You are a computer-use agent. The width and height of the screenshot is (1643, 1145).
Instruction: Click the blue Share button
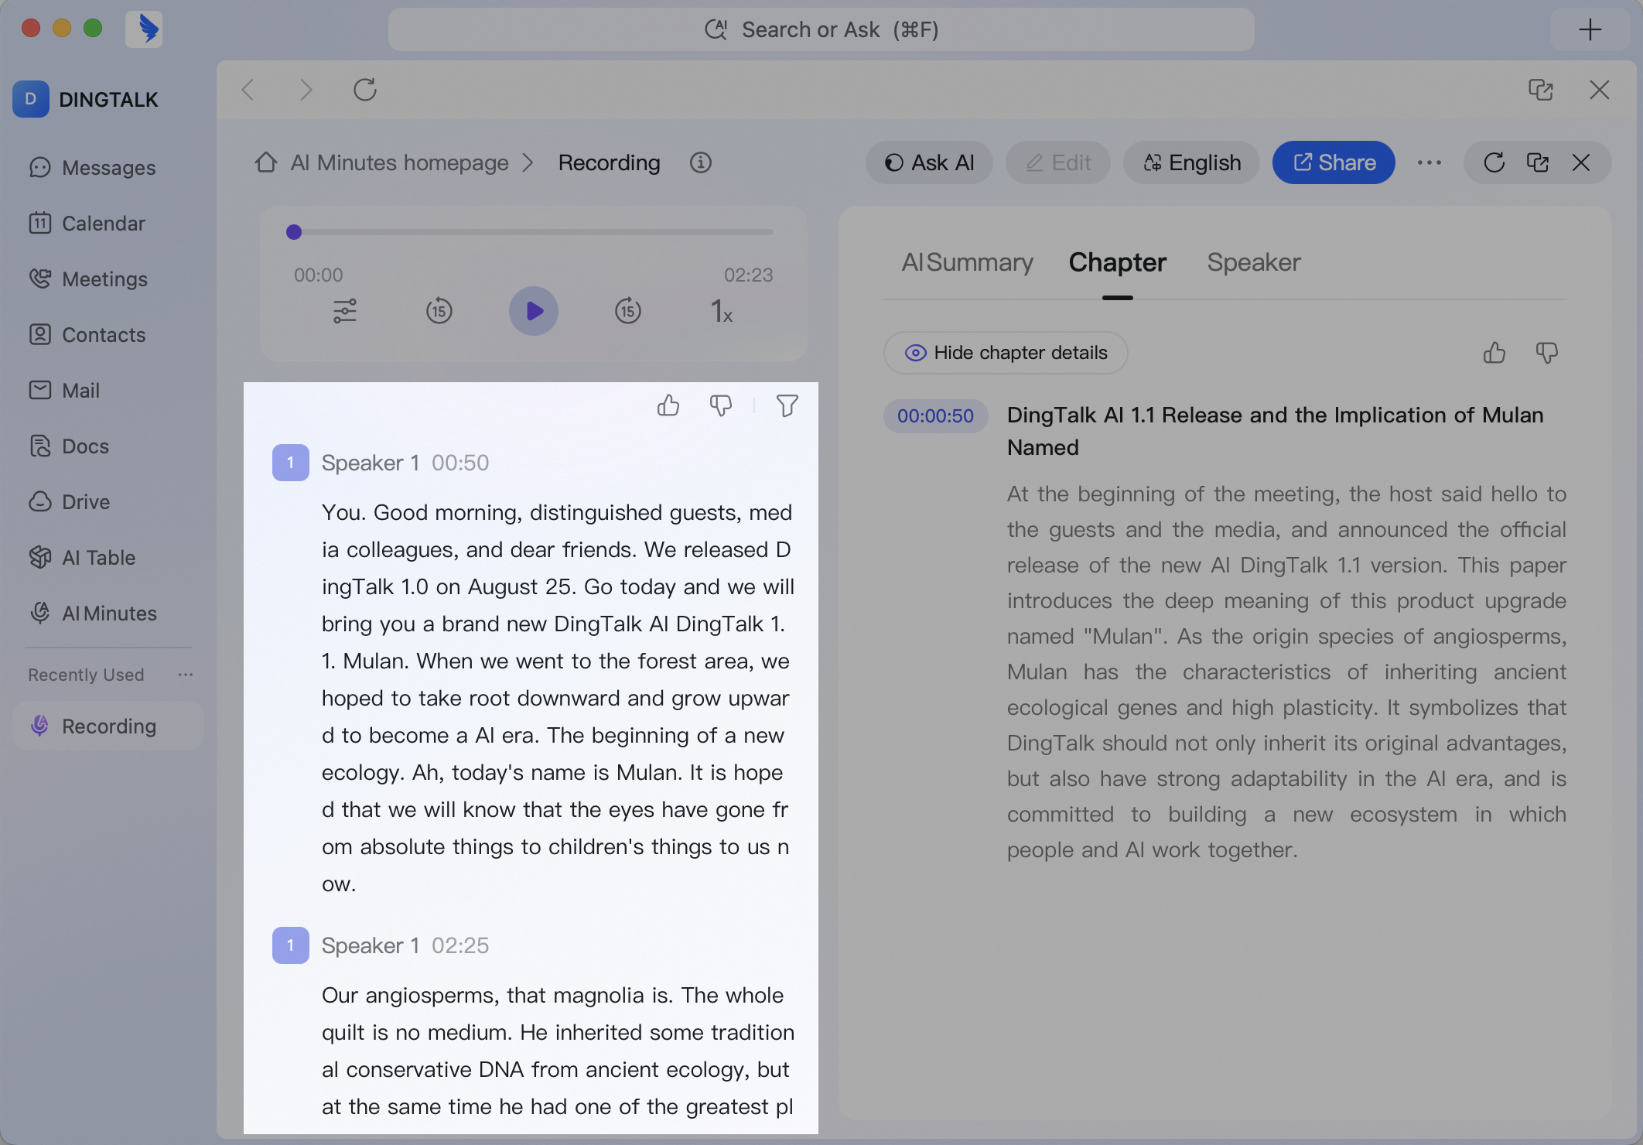point(1334,162)
